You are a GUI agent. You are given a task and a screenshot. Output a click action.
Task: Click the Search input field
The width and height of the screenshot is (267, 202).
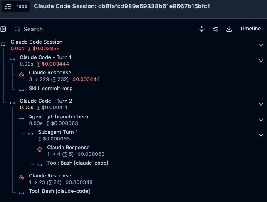102,29
